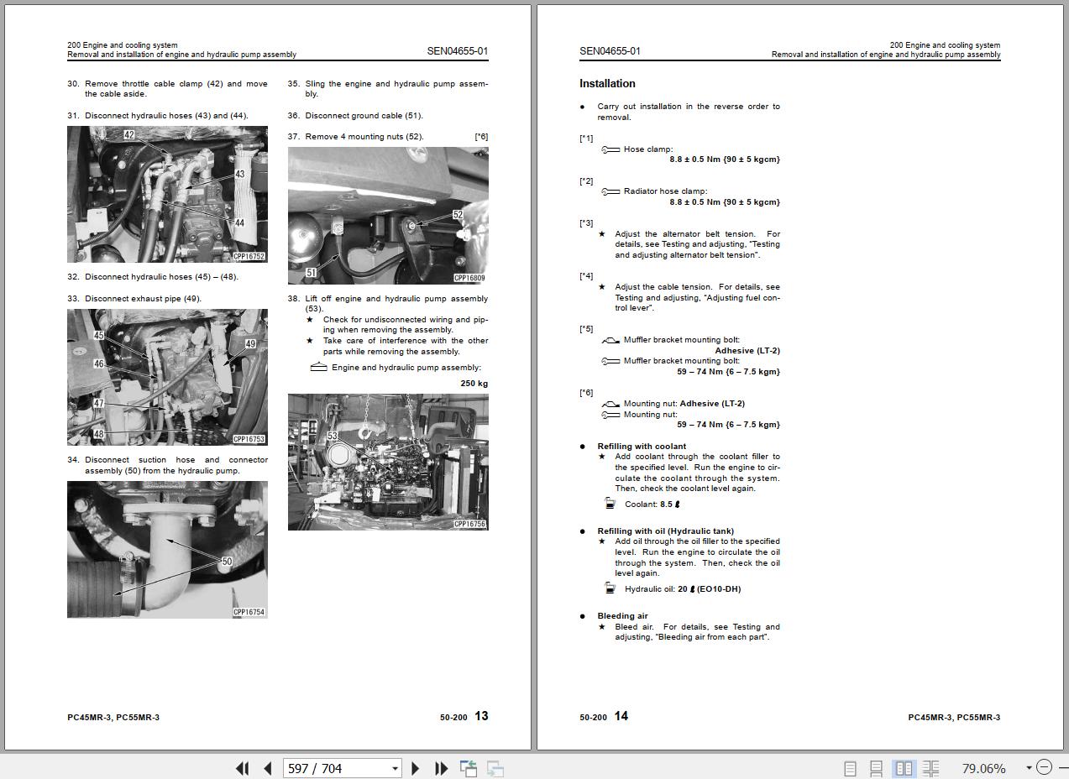Click the oil fill icon beside 'Hydraulic oil'
Image resolution: width=1069 pixels, height=779 pixels.
610,588
